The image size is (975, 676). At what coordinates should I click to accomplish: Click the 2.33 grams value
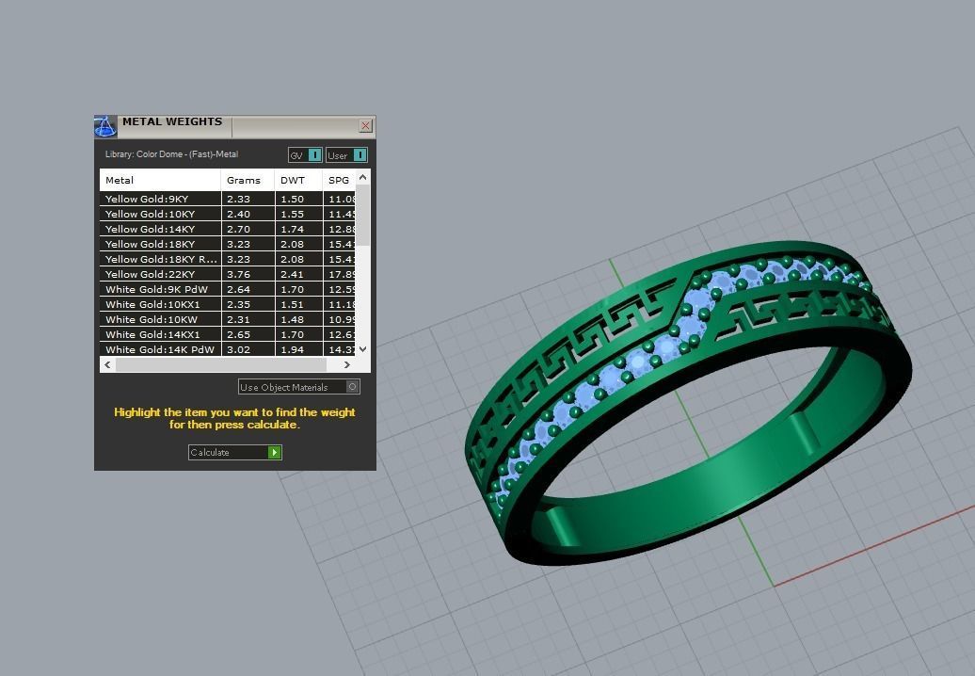(x=239, y=199)
